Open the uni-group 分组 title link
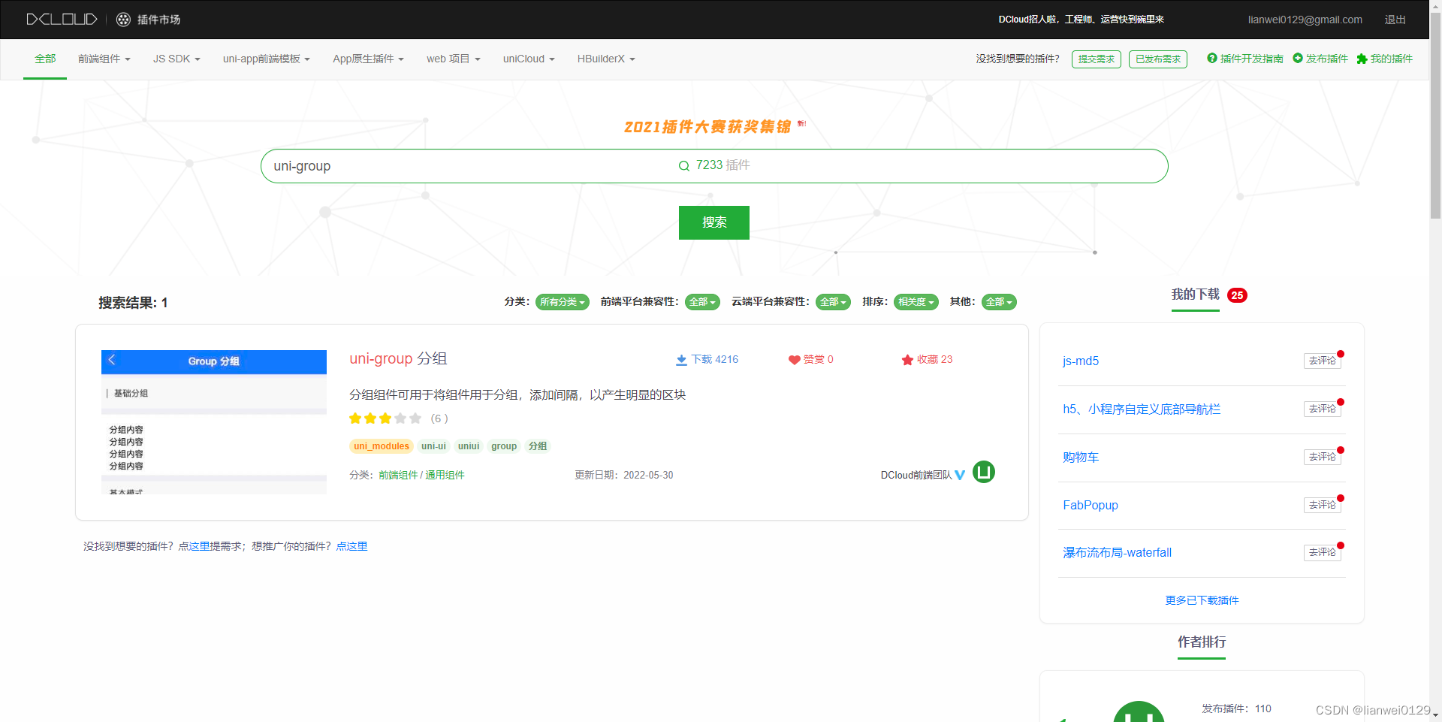Screen dimensions: 1442x722 (x=398, y=358)
